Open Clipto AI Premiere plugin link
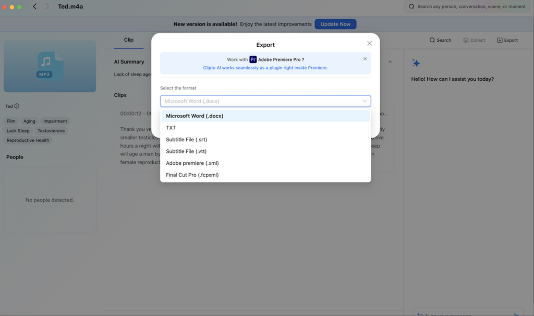This screenshot has width=534, height=316. tap(265, 68)
